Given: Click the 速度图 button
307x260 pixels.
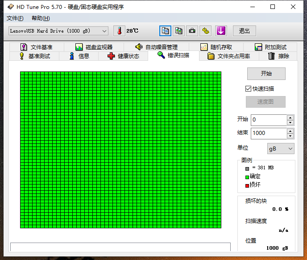Looking at the screenshot, I should point(266,102).
